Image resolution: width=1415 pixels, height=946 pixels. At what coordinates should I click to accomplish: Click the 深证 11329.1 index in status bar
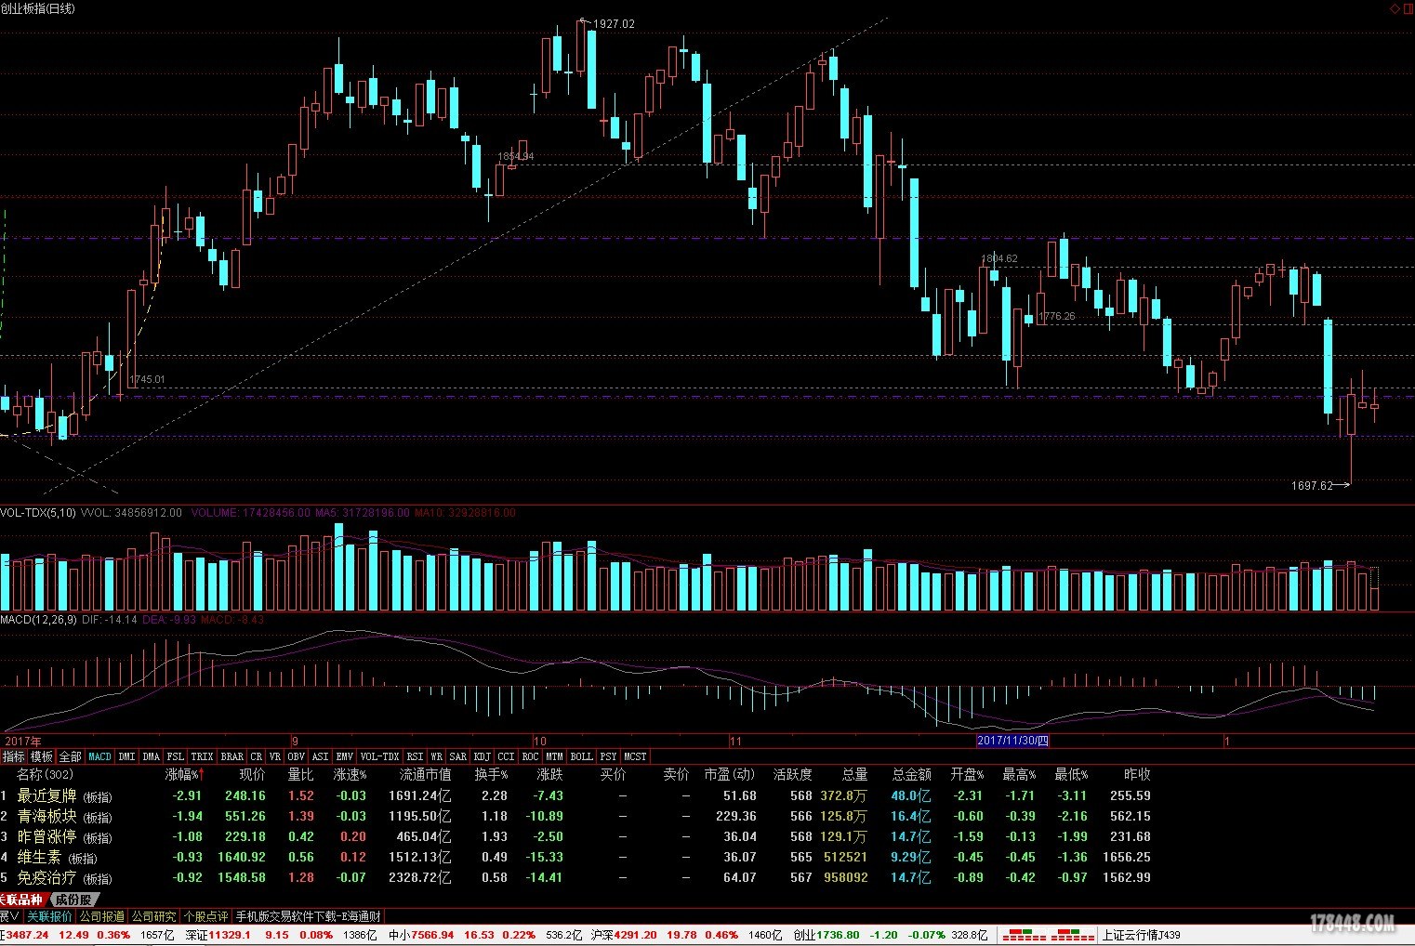pyautogui.click(x=218, y=935)
